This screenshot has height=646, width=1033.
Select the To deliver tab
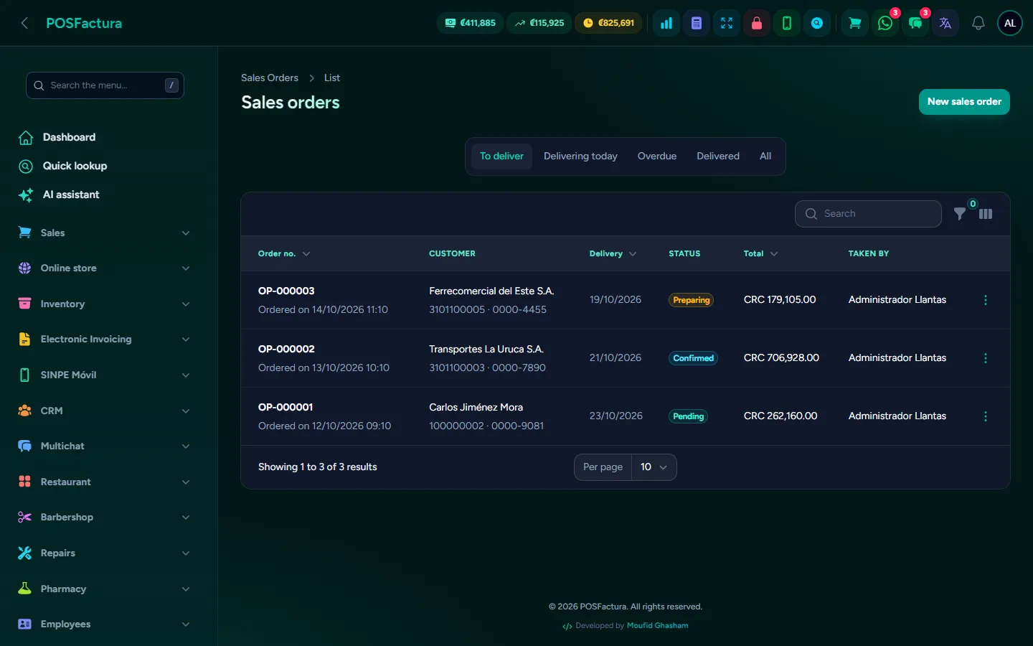point(501,156)
